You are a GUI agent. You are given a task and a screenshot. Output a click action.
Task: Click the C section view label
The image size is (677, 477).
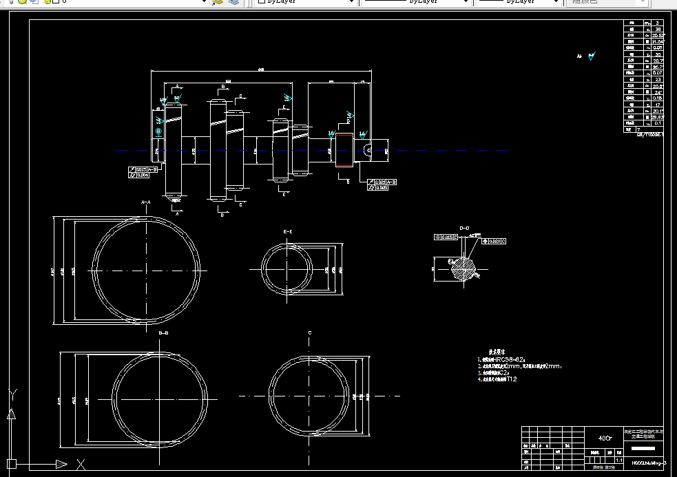[309, 333]
